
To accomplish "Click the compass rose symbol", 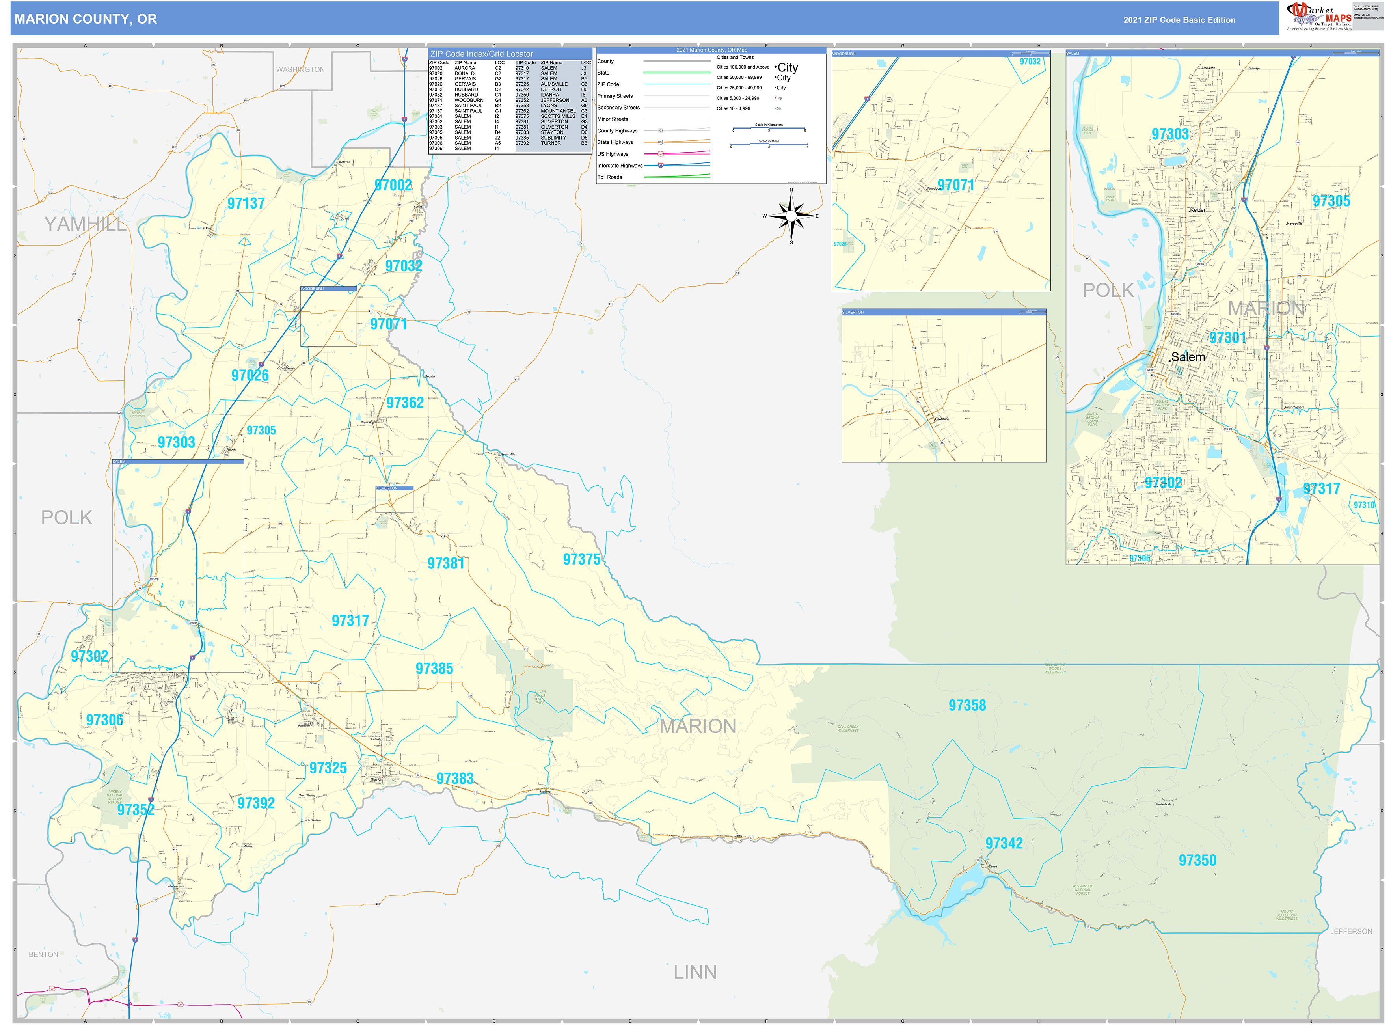I will 790,215.
